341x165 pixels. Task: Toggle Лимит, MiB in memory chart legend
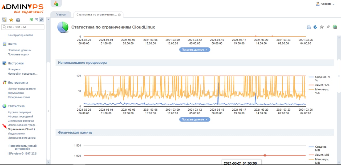pyautogui.click(x=320, y=155)
